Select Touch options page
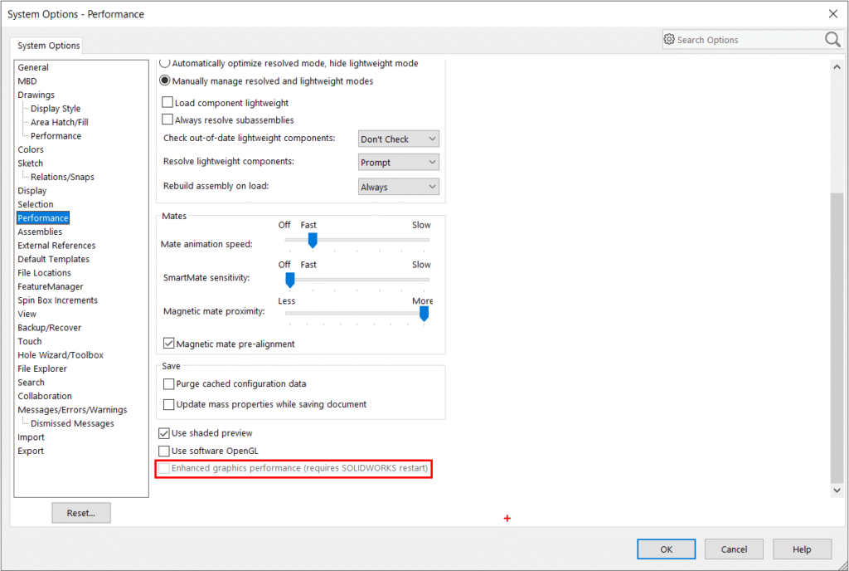 point(29,341)
